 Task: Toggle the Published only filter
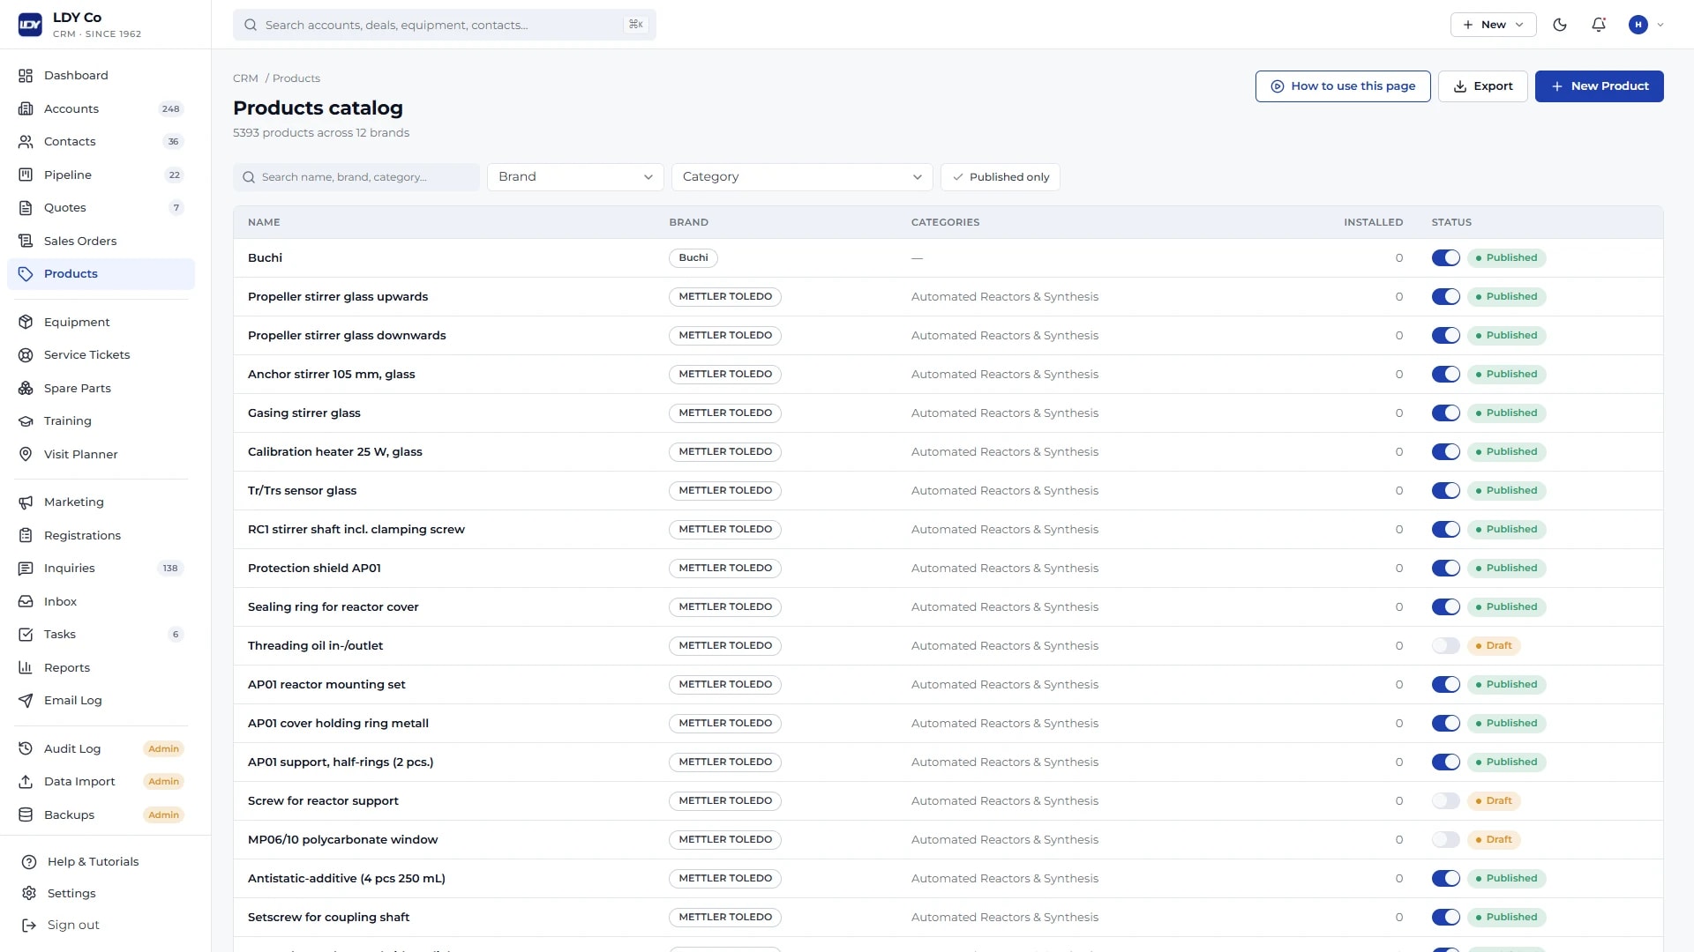click(x=1001, y=177)
